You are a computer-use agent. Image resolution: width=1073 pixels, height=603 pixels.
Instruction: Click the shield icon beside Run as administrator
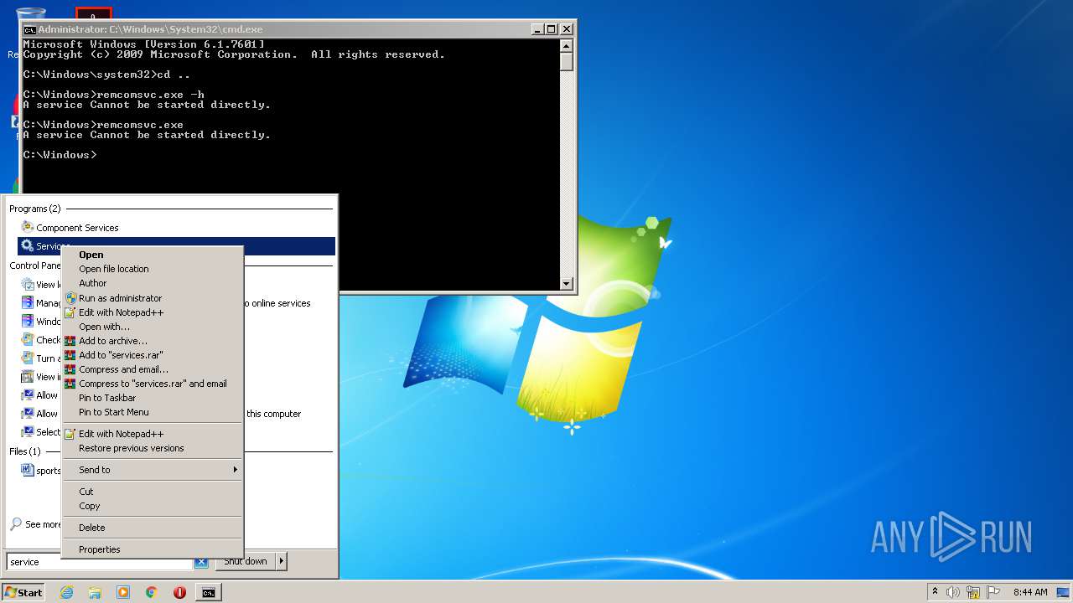(70, 297)
